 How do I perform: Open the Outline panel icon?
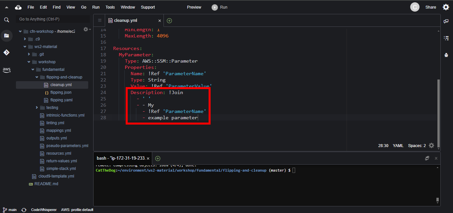click(x=446, y=38)
